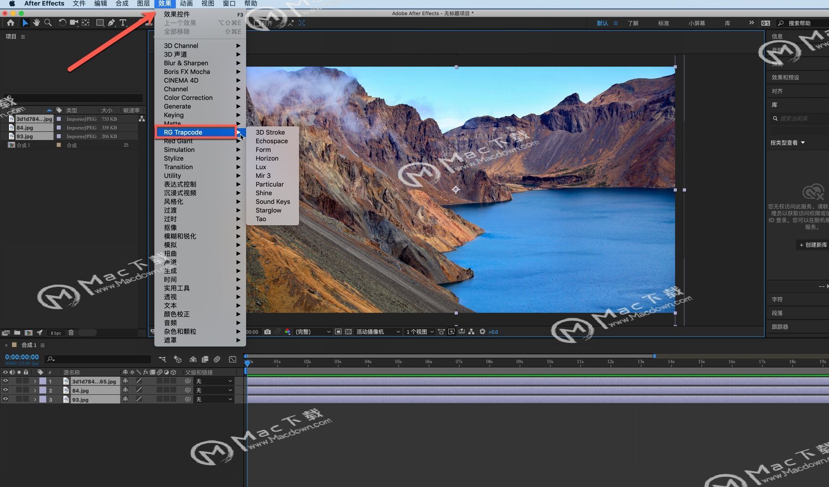Choose Starglow from RG Trapcode submenu
The image size is (829, 487).
click(268, 210)
